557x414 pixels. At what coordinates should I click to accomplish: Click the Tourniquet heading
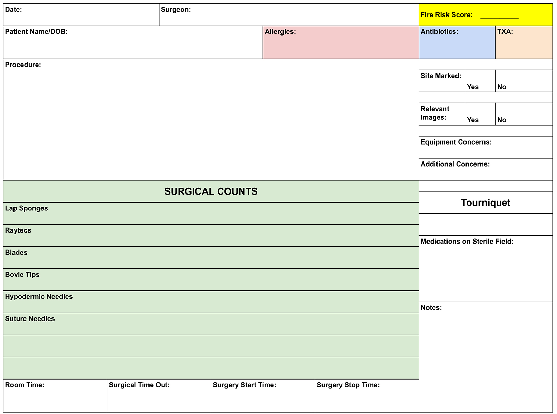[486, 203]
